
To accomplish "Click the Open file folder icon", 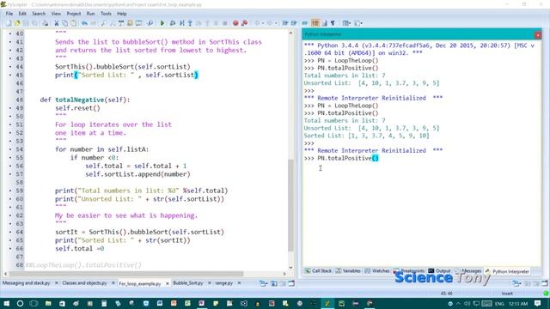I will point(17,23).
